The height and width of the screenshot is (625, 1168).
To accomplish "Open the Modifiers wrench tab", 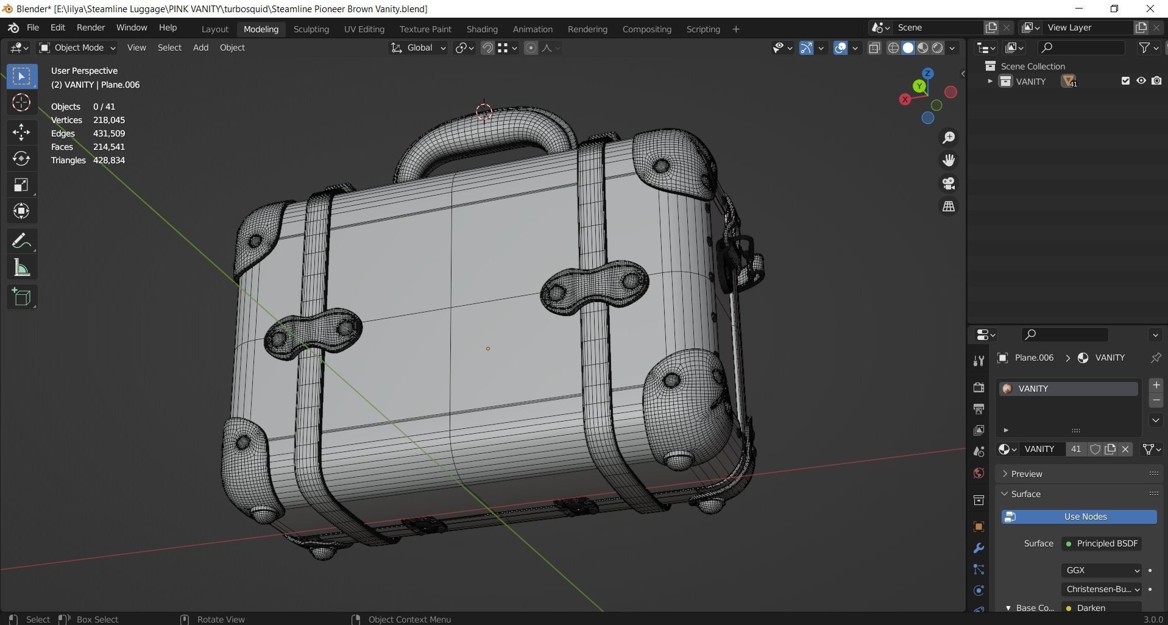I will click(979, 548).
